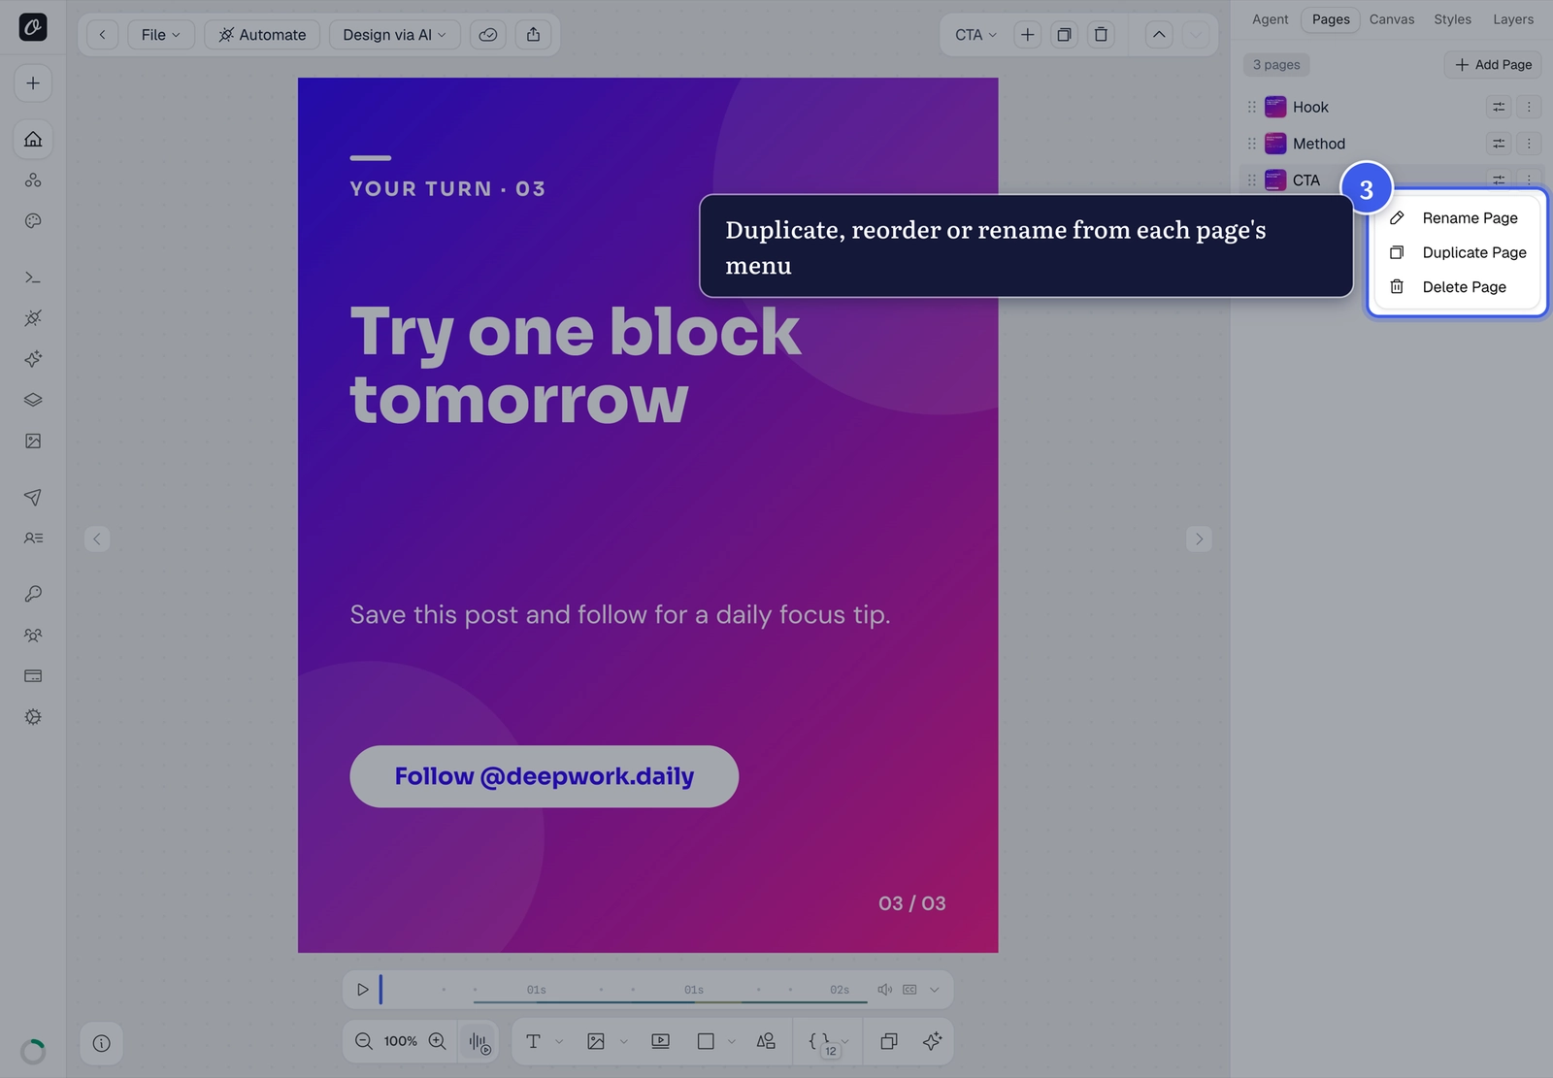This screenshot has height=1078, width=1553.
Task: Go to previous page with left canvas arrow
Action: click(97, 539)
